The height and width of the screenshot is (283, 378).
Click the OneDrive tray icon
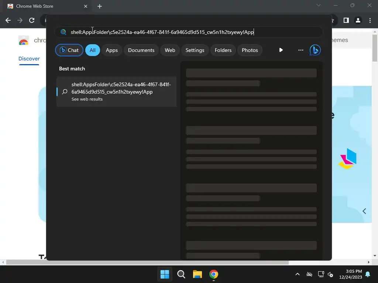click(x=309, y=274)
